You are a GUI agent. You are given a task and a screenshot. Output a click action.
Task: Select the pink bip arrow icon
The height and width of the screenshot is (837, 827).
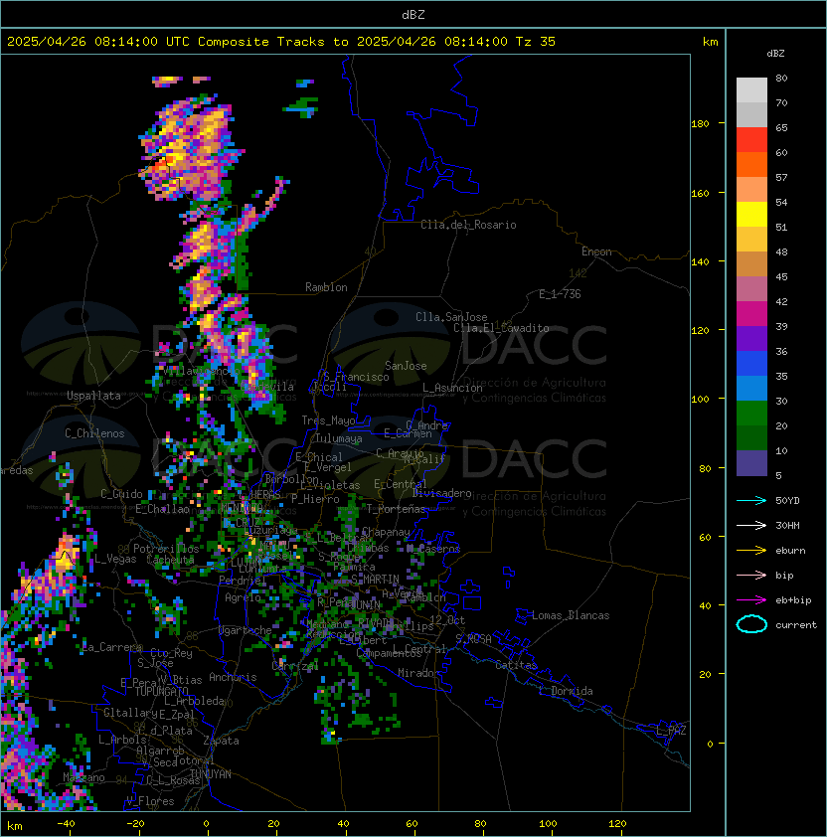(751, 575)
